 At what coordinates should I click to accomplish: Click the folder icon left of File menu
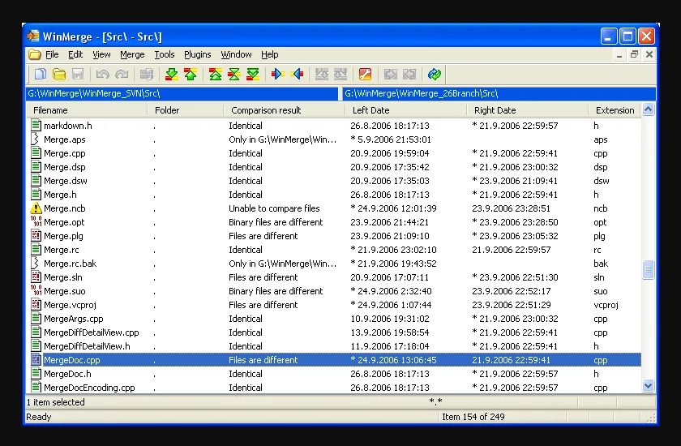(34, 54)
